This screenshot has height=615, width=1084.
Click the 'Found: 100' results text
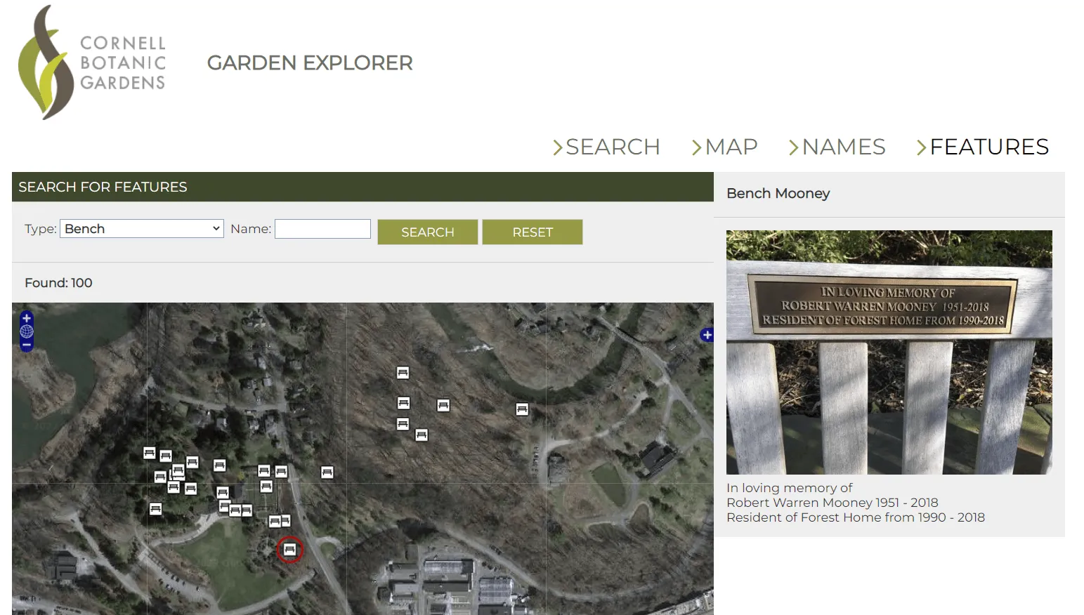coord(58,283)
